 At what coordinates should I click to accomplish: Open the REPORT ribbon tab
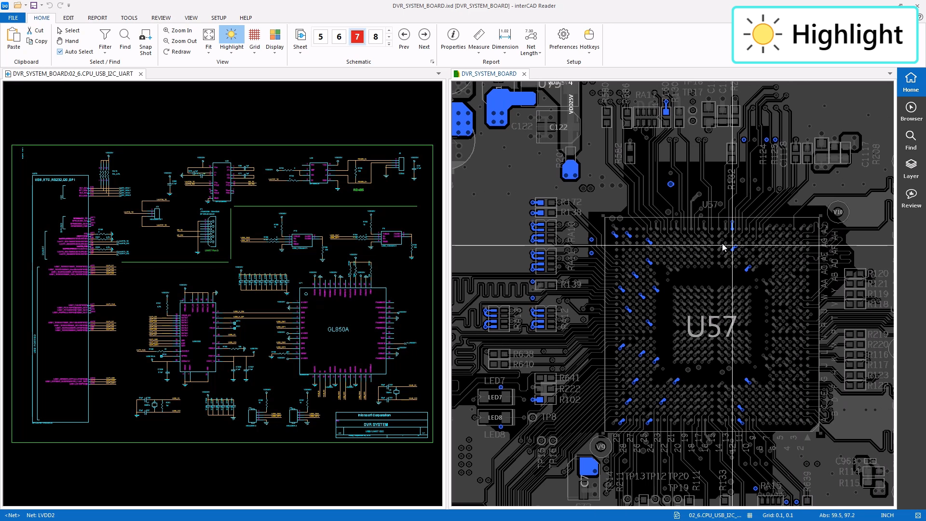click(x=97, y=18)
